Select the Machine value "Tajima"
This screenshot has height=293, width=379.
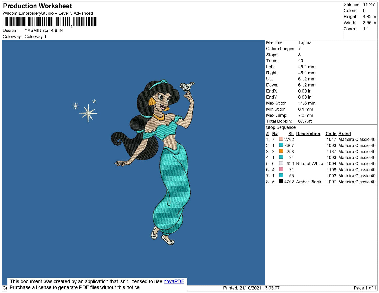tap(305, 42)
